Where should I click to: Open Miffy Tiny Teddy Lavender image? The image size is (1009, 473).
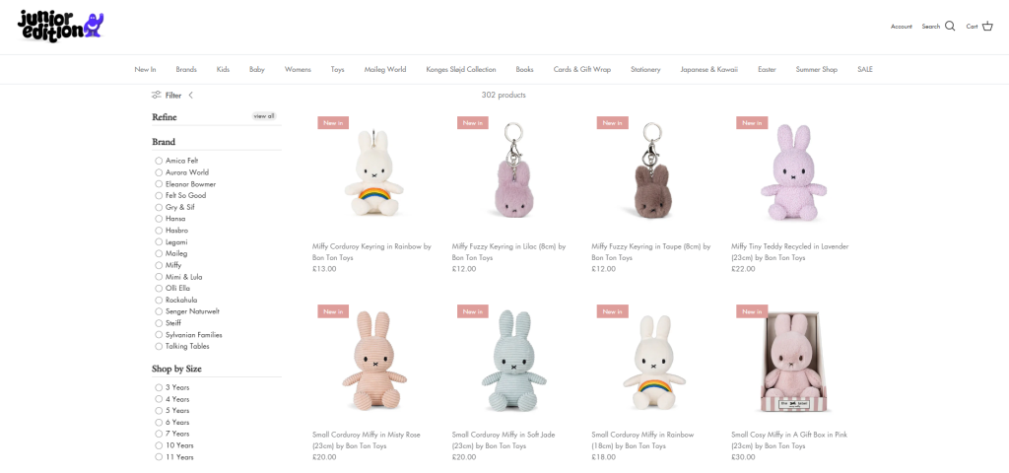coord(793,173)
